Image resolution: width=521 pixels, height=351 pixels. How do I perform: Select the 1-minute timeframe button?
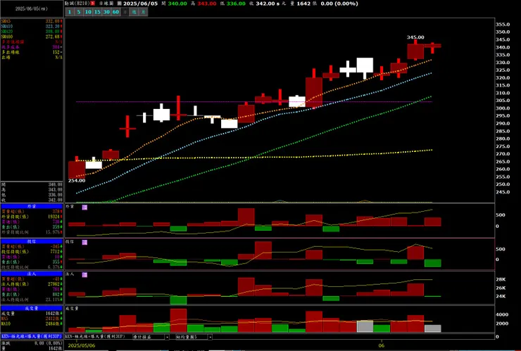pyautogui.click(x=70, y=12)
